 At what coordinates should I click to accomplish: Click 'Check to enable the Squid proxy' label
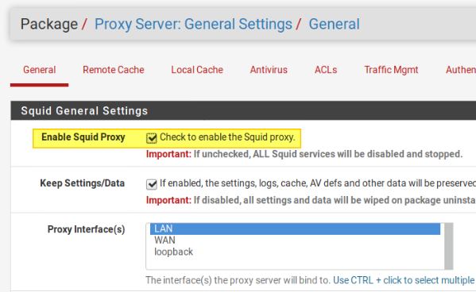[x=227, y=137]
